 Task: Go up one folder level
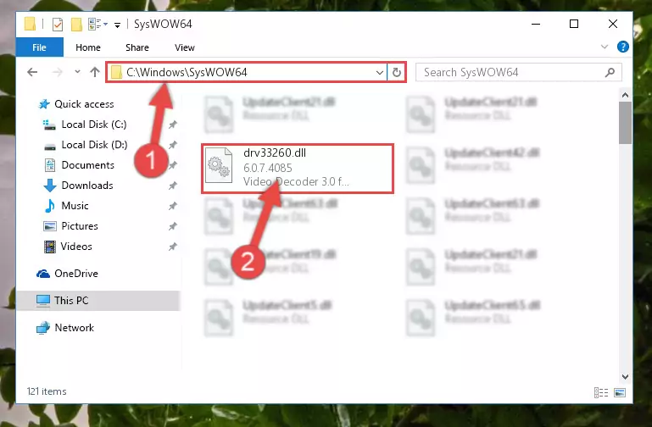[x=95, y=72]
